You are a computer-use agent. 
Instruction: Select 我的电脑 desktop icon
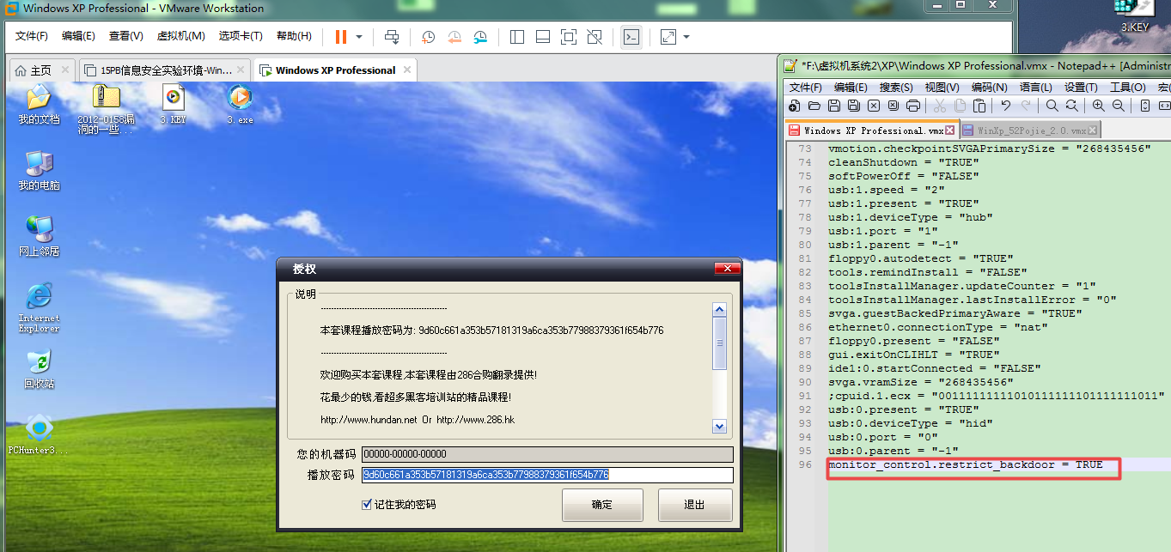click(39, 171)
